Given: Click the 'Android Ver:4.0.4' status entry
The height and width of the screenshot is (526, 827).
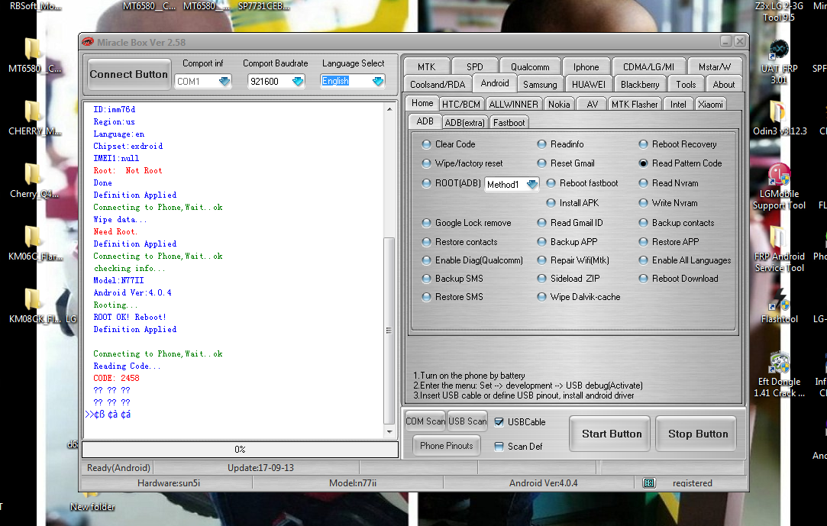Looking at the screenshot, I should 543,482.
